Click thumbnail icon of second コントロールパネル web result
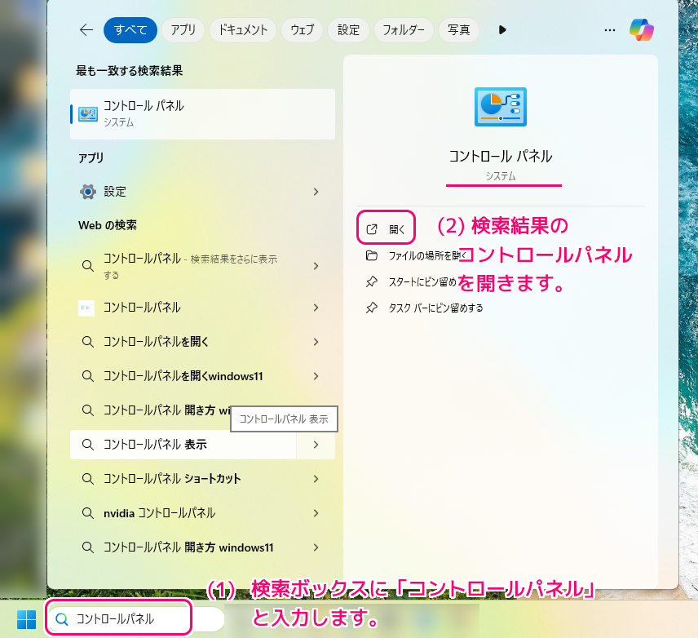The image size is (698, 638). click(x=86, y=308)
